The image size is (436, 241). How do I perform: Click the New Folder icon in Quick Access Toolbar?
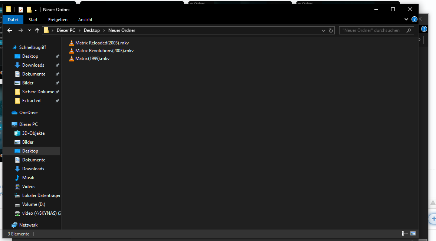tap(29, 9)
